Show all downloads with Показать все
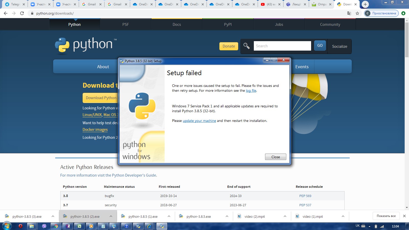409x230 pixels. click(386, 216)
